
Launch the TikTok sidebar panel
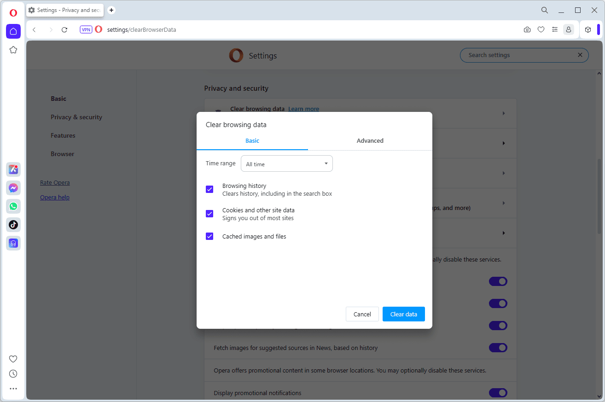coord(13,225)
